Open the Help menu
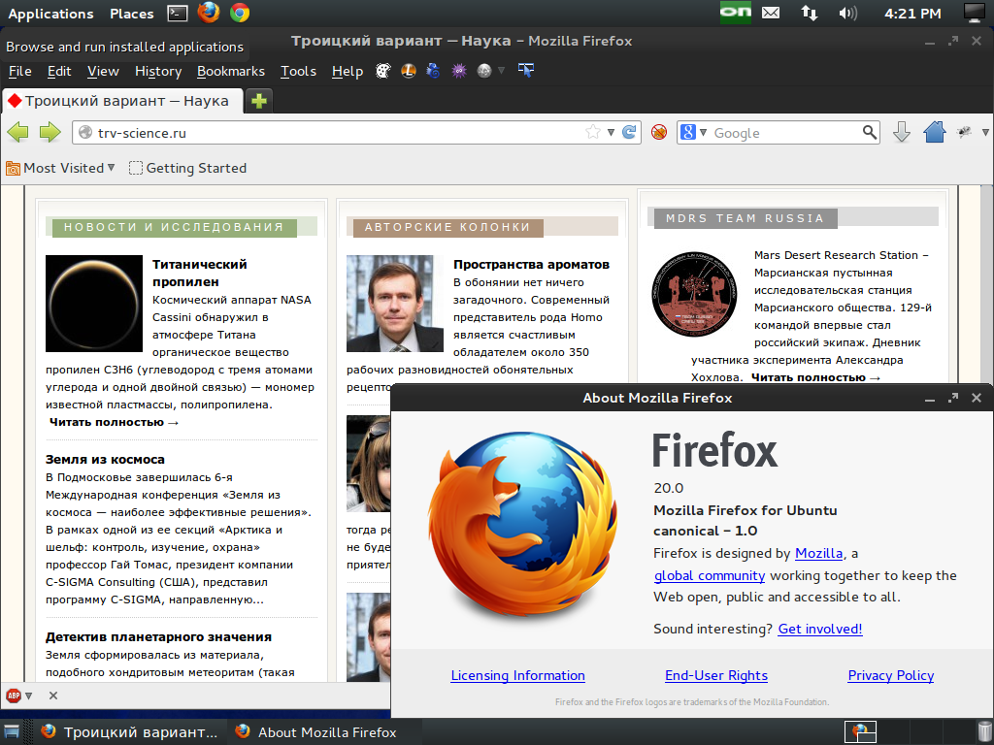994x745 pixels. click(348, 71)
